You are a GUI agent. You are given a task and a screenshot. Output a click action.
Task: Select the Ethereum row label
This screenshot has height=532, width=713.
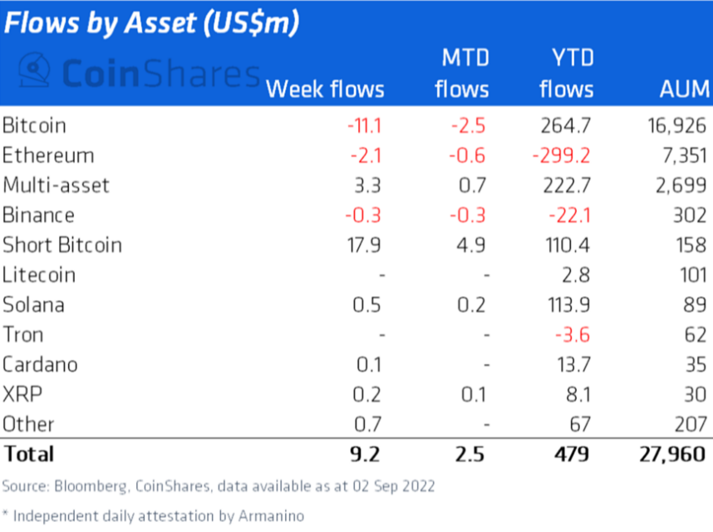click(48, 155)
